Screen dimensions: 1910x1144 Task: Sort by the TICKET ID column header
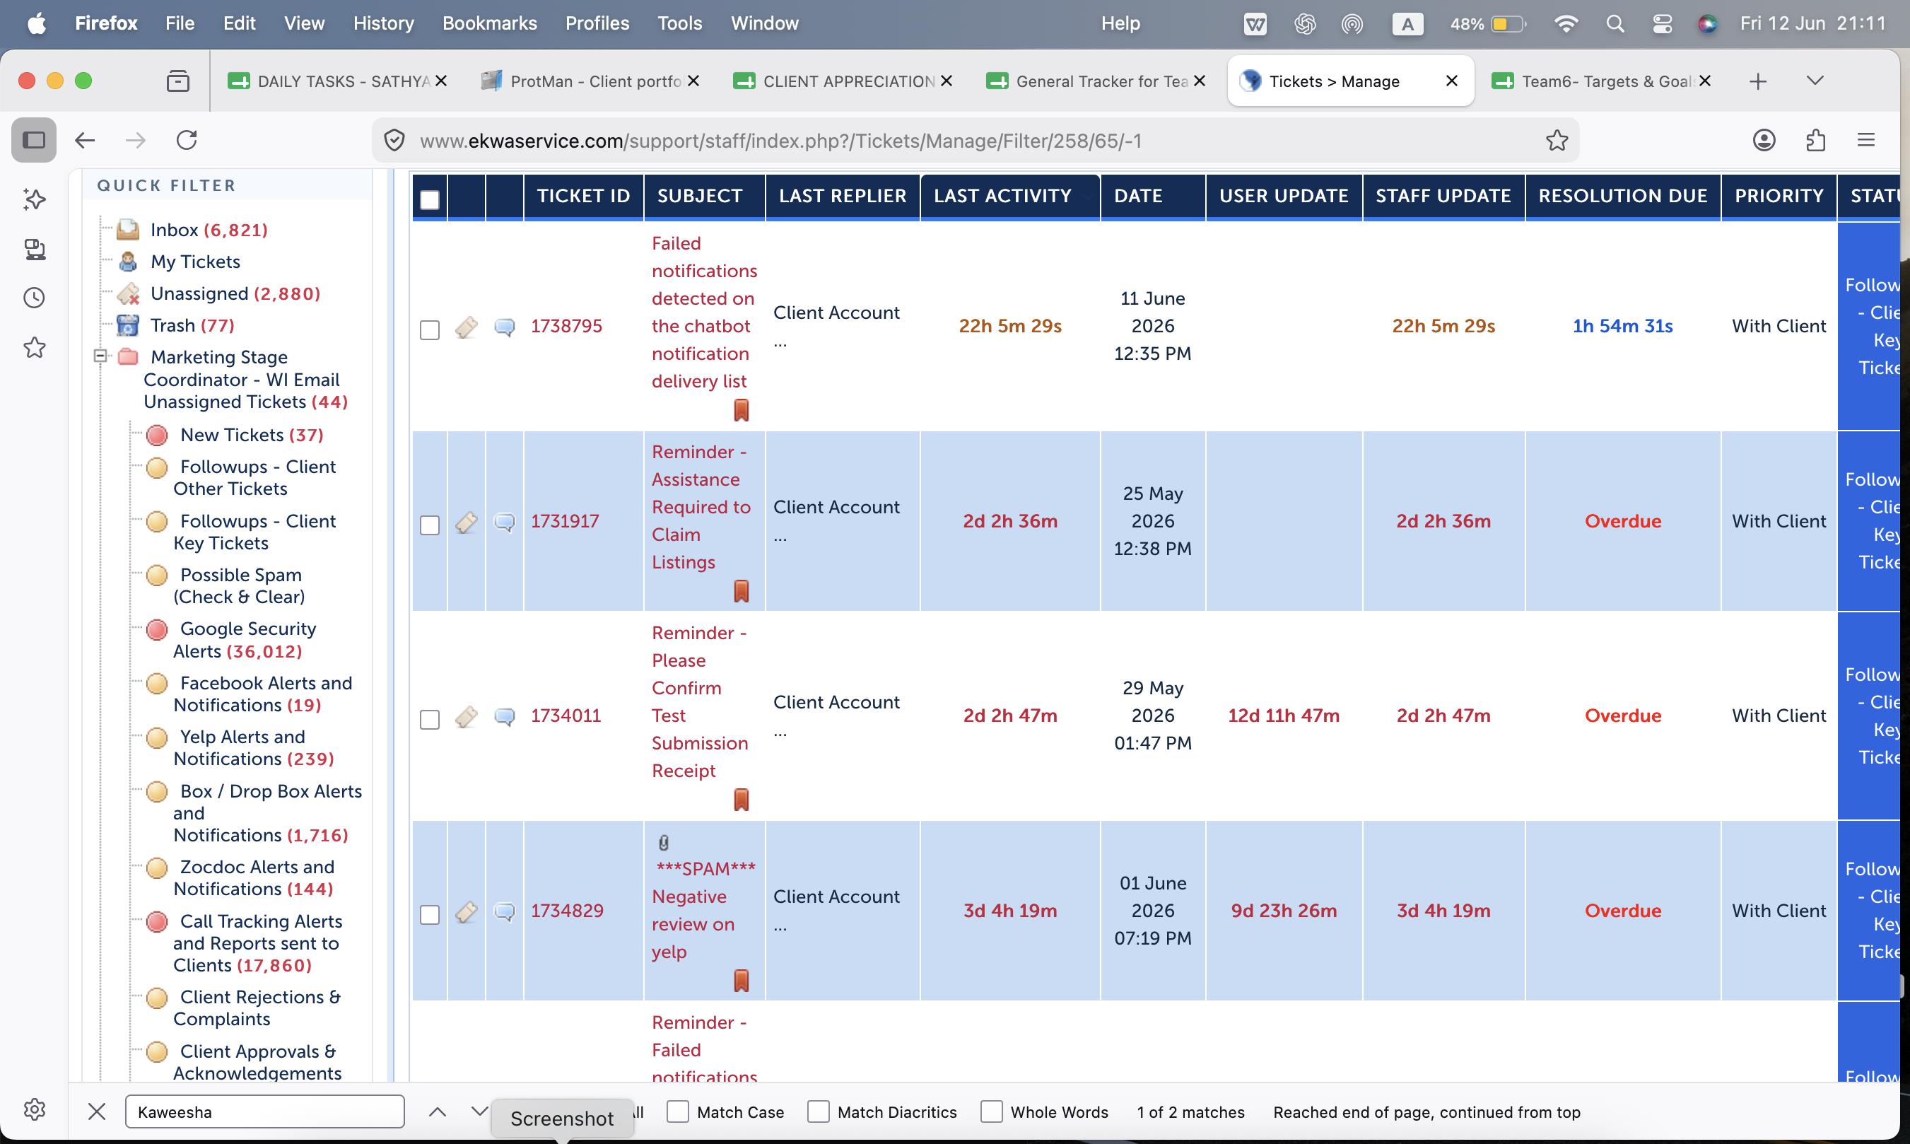point(583,196)
